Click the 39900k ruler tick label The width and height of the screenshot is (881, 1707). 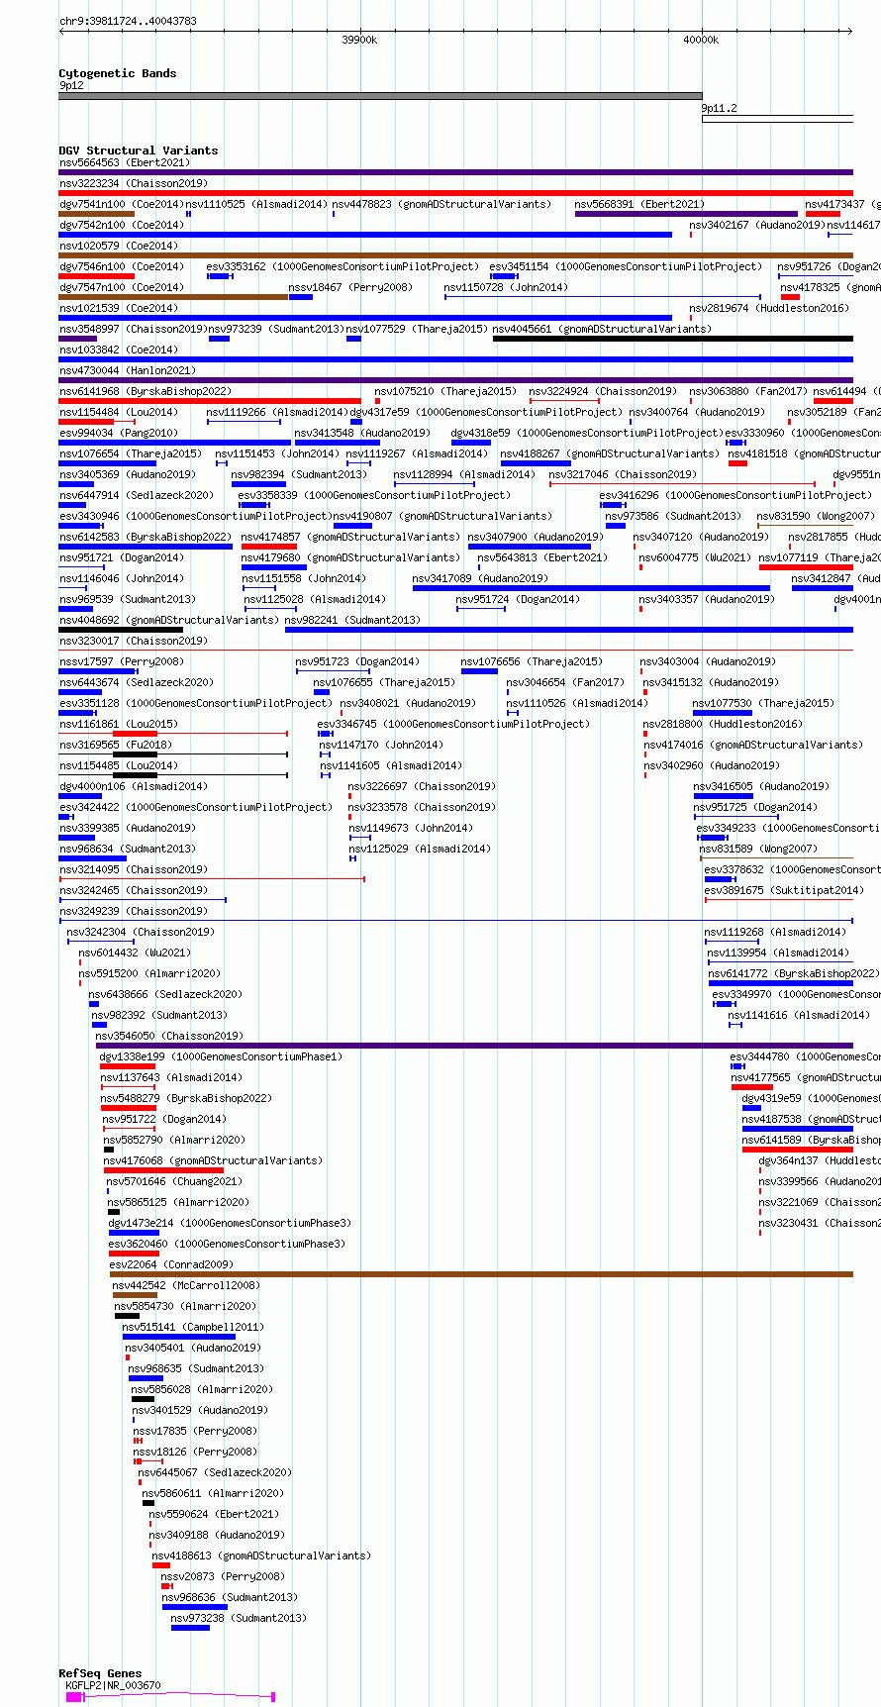click(359, 40)
